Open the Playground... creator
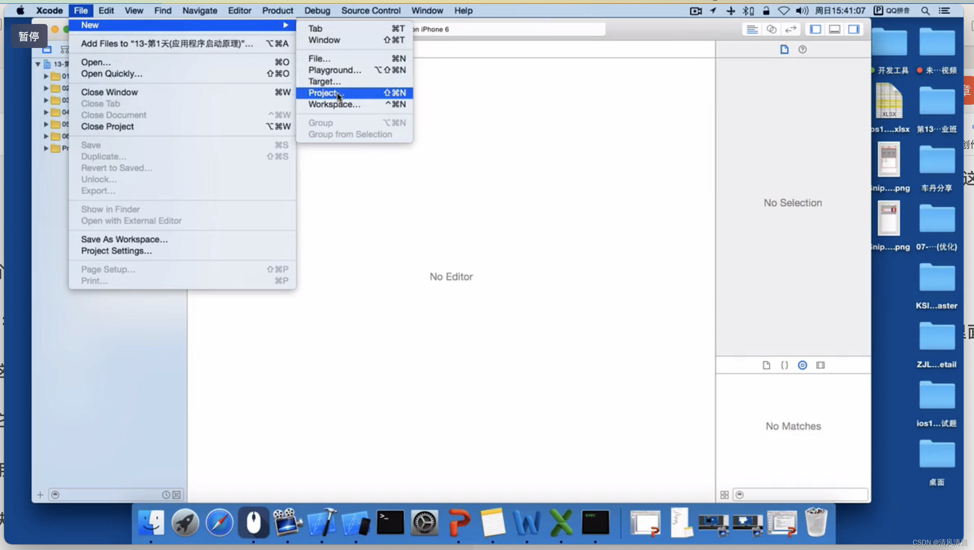This screenshot has height=550, width=974. [335, 70]
